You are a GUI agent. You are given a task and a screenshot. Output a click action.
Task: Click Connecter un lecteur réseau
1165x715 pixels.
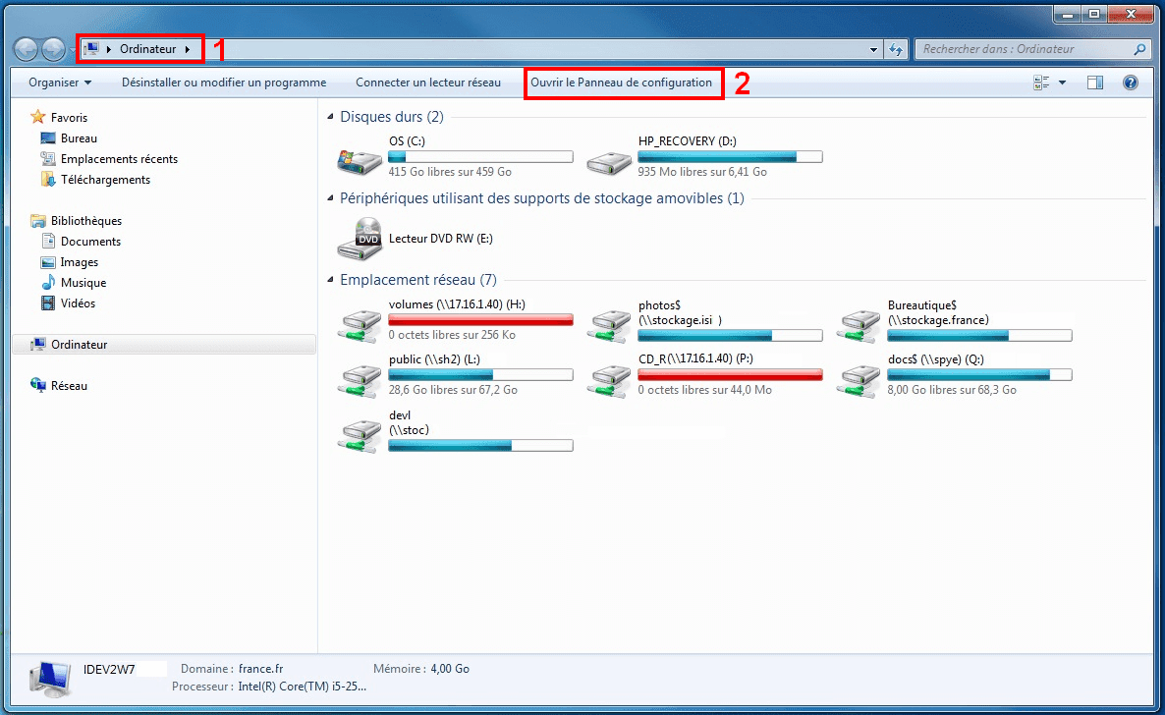point(428,83)
